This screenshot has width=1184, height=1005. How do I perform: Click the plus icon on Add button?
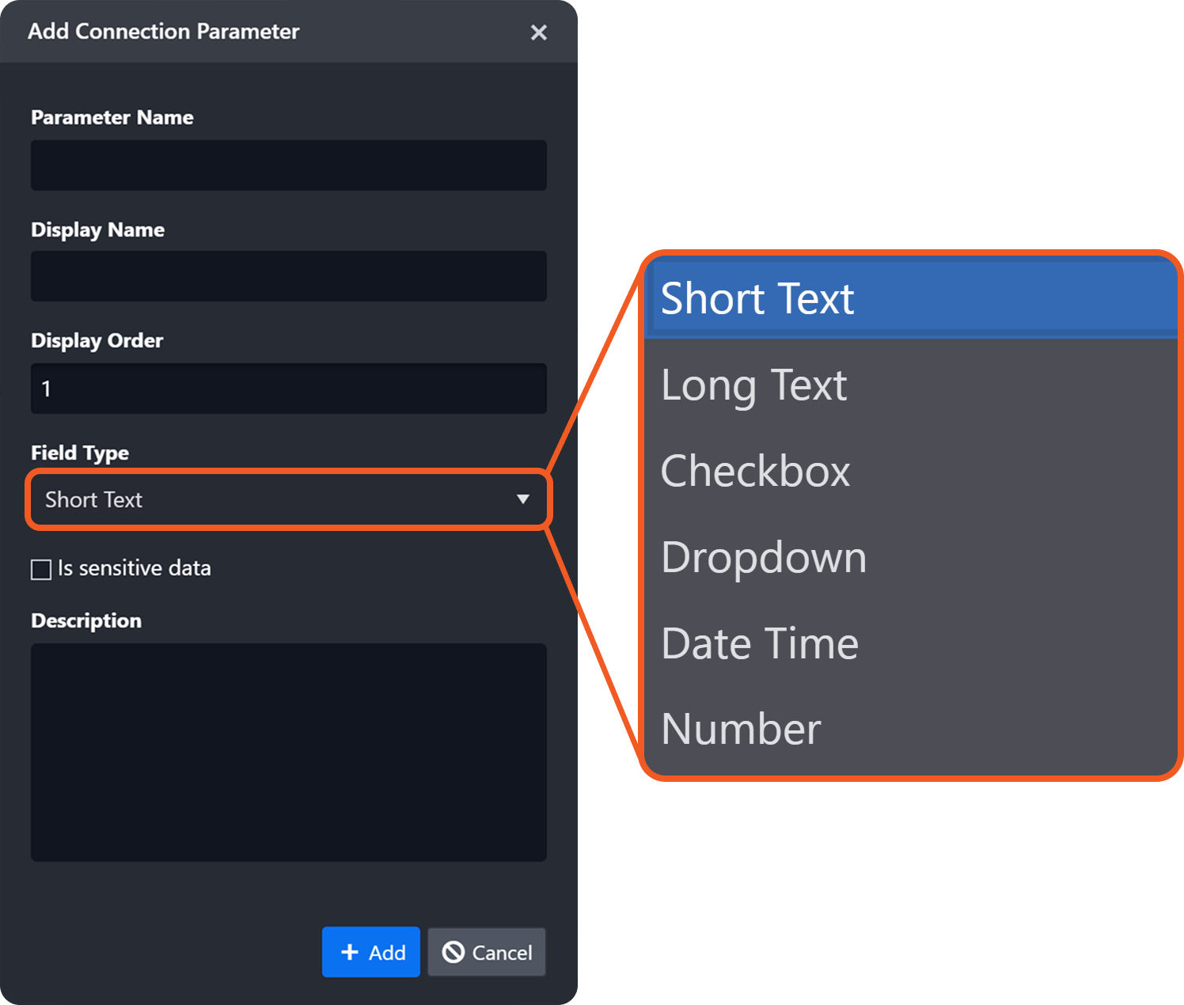click(350, 952)
